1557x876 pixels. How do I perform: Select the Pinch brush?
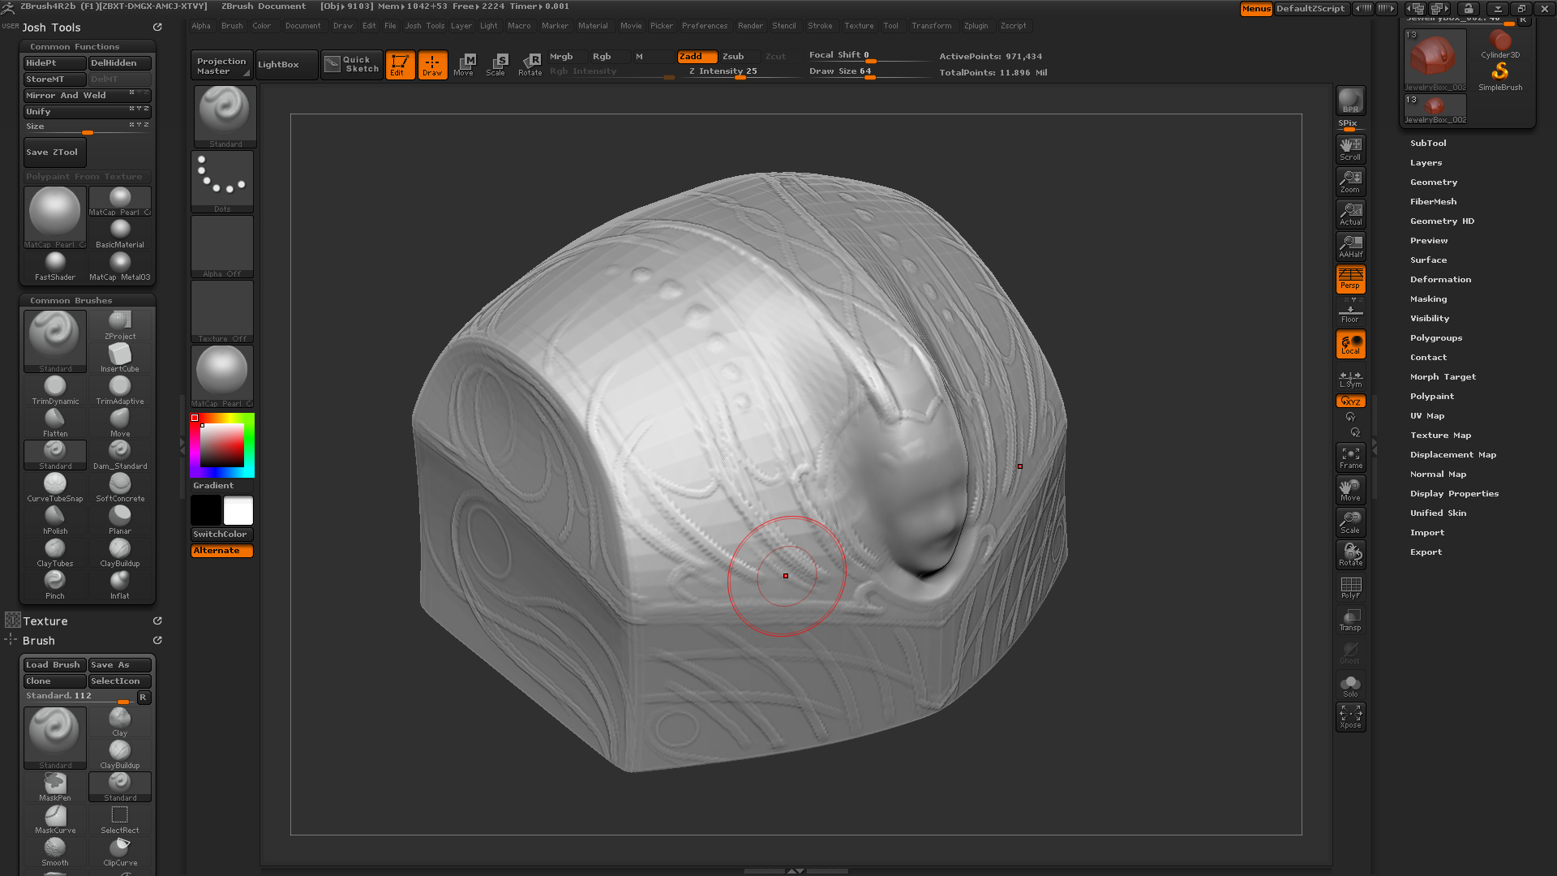pyautogui.click(x=55, y=585)
